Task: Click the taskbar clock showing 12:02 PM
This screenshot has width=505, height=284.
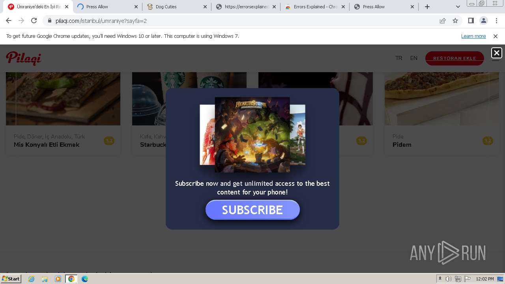Action: [485, 279]
